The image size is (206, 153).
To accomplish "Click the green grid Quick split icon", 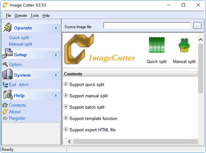I will [157, 45].
